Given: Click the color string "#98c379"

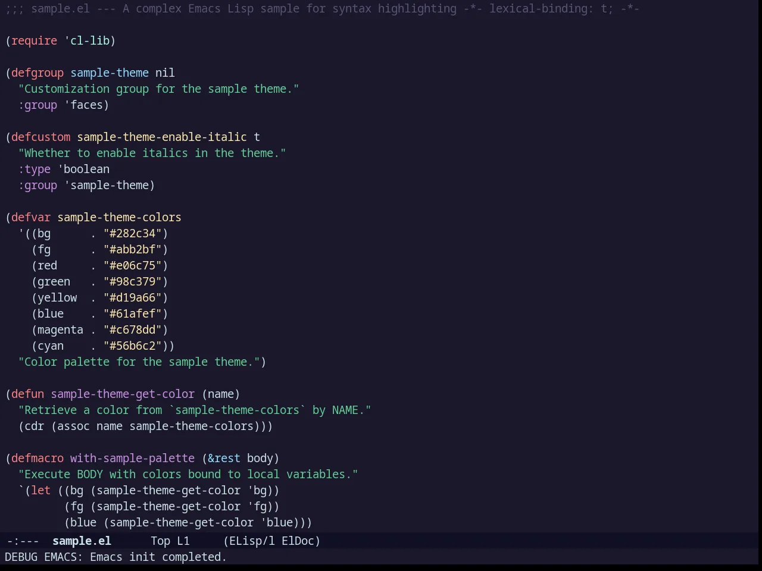Looking at the screenshot, I should (x=133, y=281).
